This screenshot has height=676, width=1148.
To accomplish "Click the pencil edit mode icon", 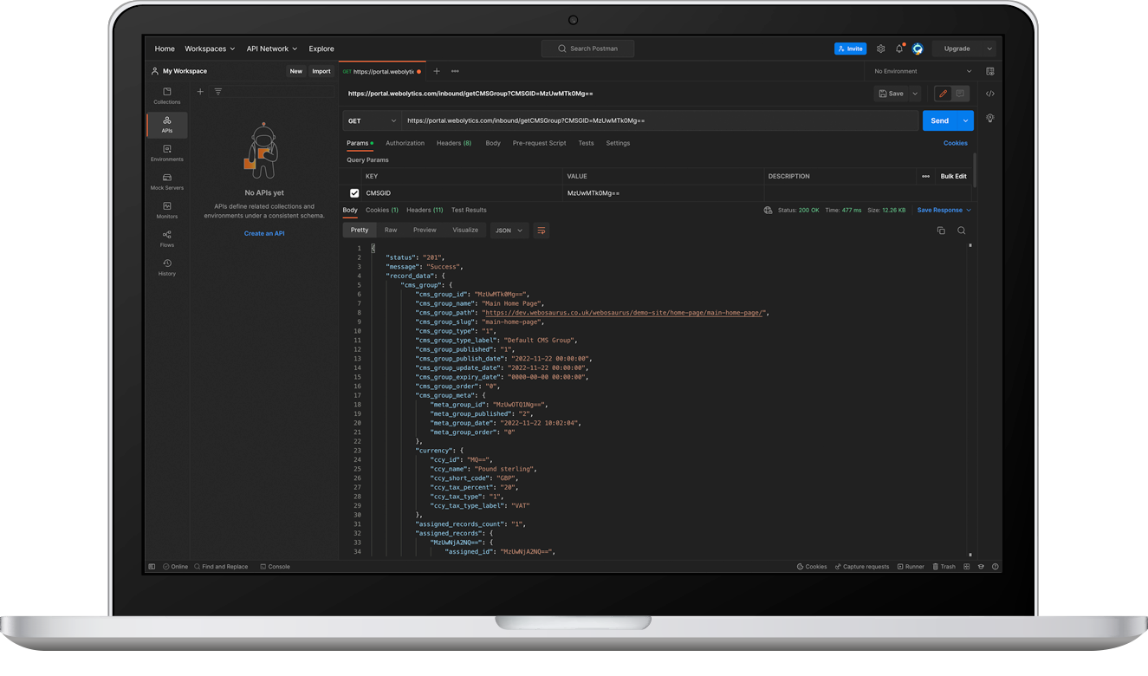I will pyautogui.click(x=943, y=94).
